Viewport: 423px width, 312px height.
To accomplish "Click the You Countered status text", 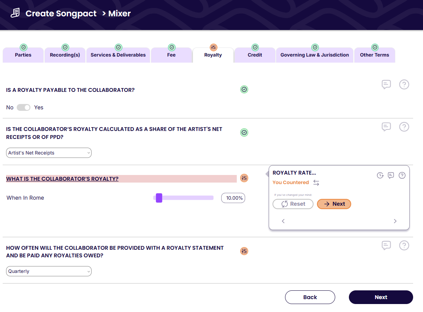I will (290, 183).
